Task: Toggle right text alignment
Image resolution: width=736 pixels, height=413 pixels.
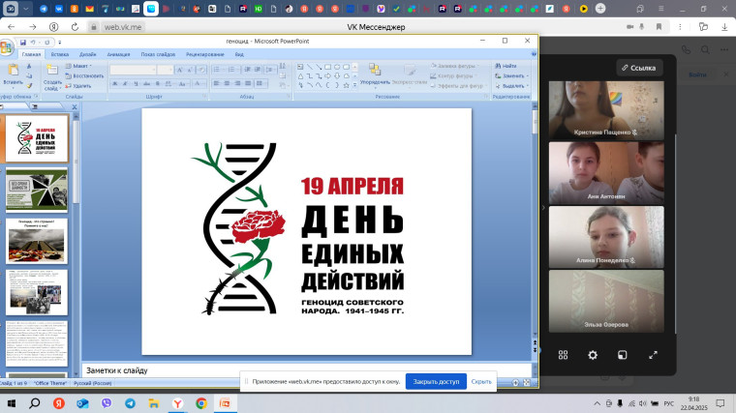Action: click(x=237, y=83)
